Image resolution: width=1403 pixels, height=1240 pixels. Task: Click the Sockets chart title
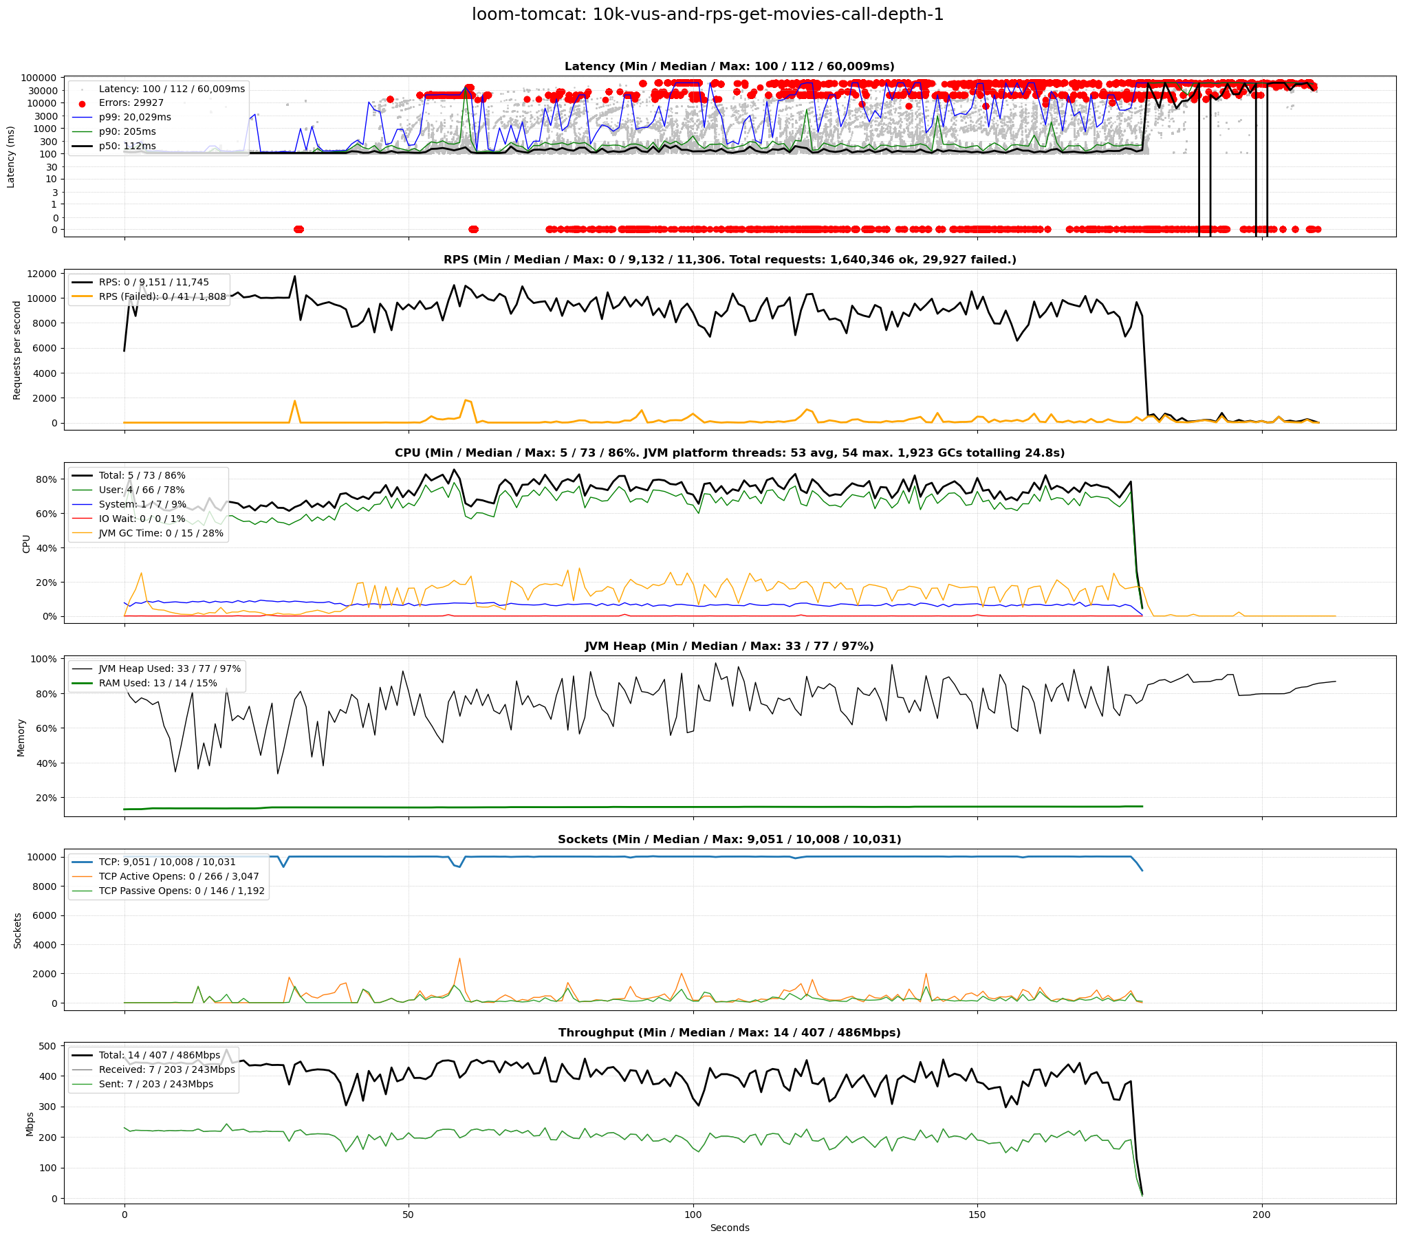pos(729,840)
